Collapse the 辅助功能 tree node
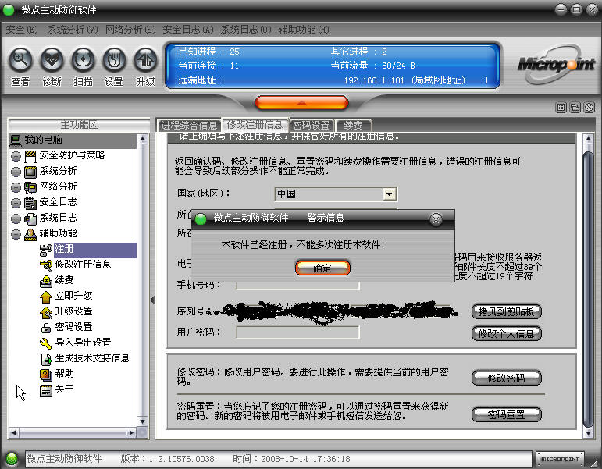This screenshot has height=469, width=602. click(16, 234)
